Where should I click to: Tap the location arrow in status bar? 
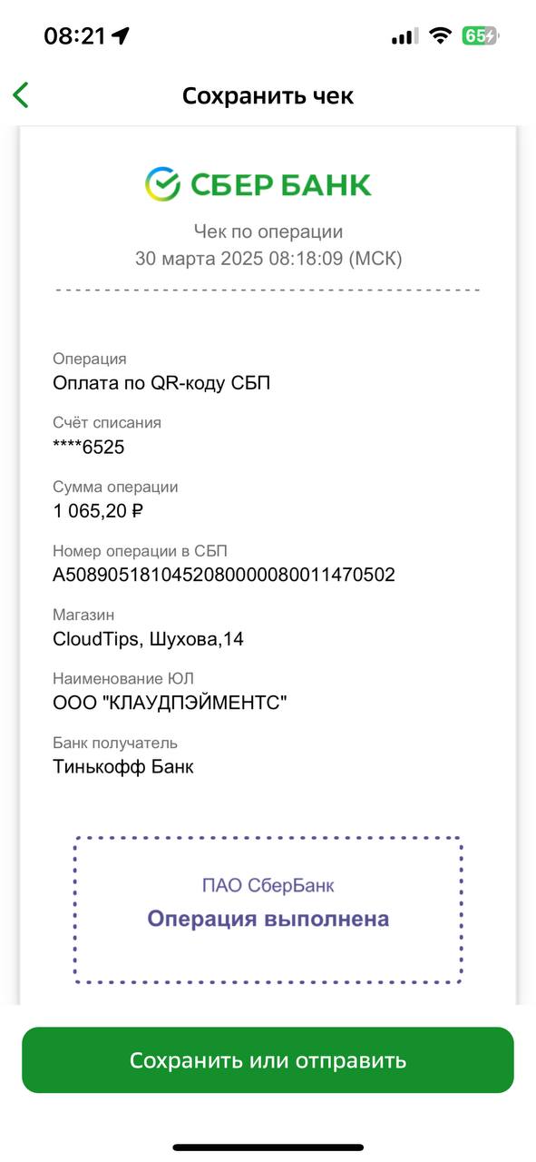tap(120, 36)
